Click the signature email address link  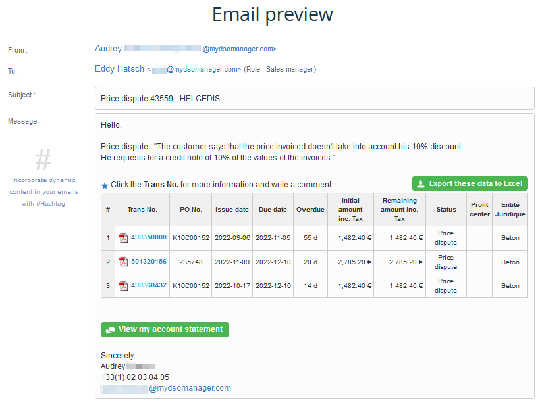[190, 388]
